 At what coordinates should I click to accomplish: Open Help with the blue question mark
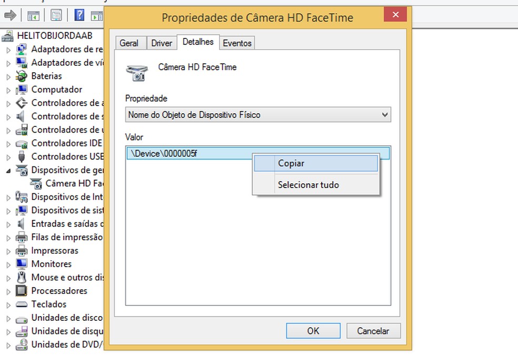79,15
